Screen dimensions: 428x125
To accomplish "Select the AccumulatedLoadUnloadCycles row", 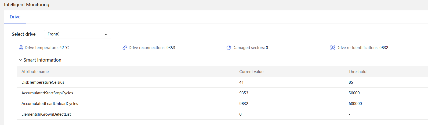I will [x=223, y=104].
